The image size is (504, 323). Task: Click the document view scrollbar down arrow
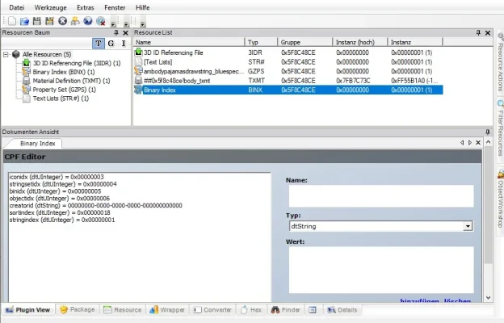coord(488,298)
